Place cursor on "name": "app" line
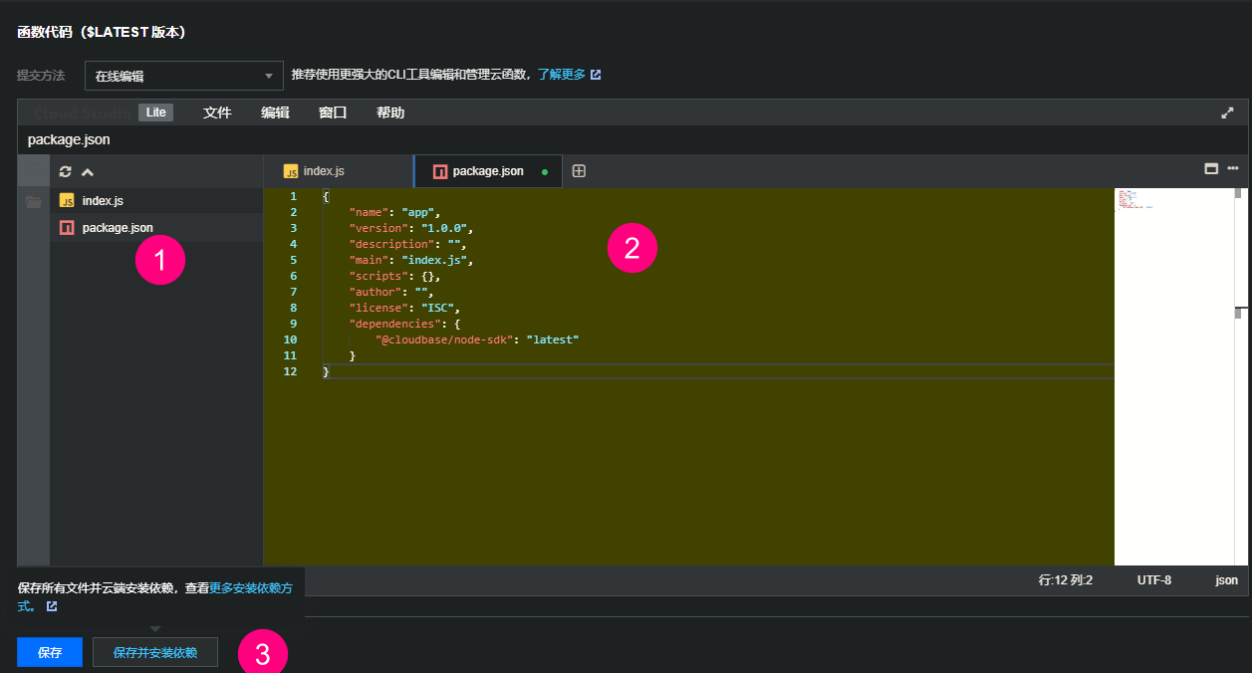Image resolution: width=1252 pixels, height=673 pixels. [x=395, y=212]
